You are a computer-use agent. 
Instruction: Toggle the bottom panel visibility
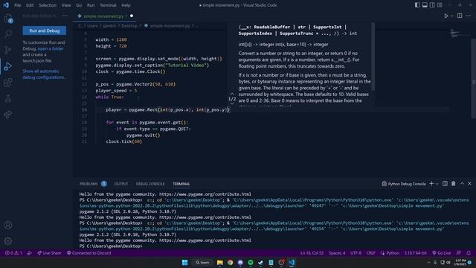click(425, 5)
